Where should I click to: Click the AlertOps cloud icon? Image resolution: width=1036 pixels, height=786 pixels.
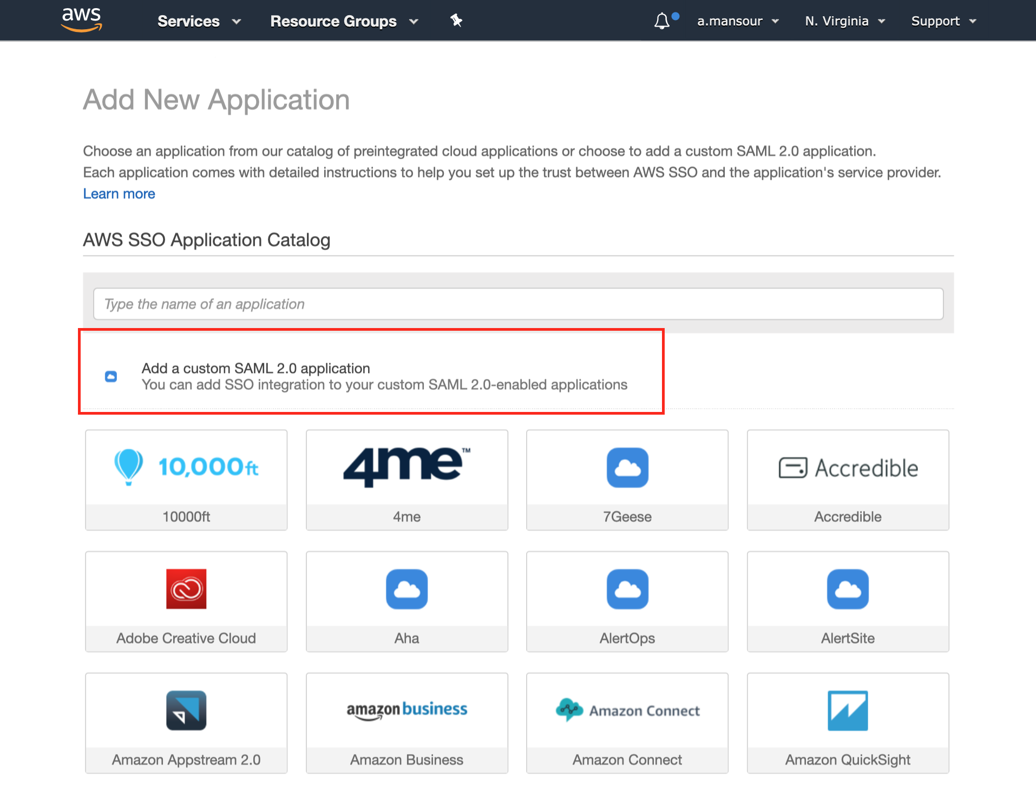pyautogui.click(x=627, y=589)
